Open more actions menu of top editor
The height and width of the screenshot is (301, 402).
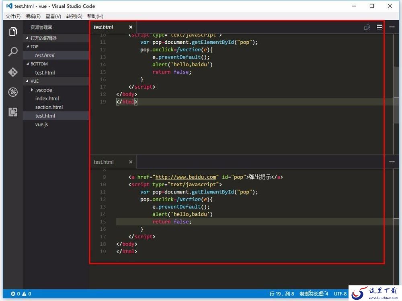click(392, 27)
